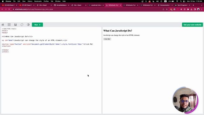Open the Chrome profile avatar
The width and height of the screenshot is (204, 115).
pos(198,9)
